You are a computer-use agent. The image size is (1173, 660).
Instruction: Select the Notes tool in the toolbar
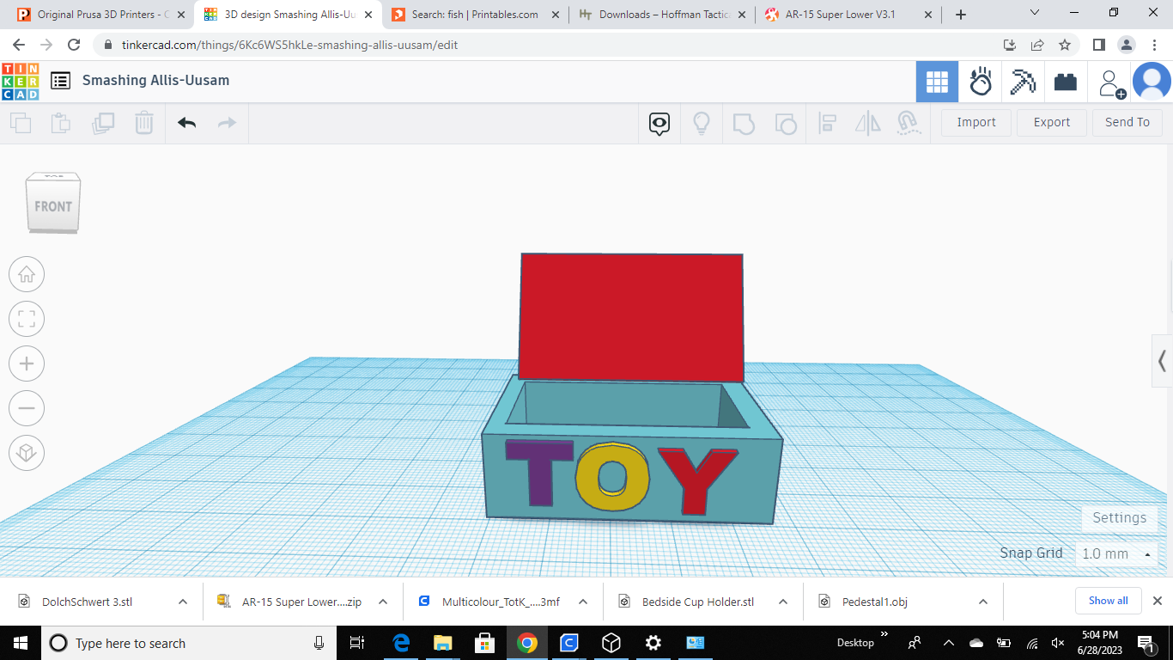click(659, 123)
